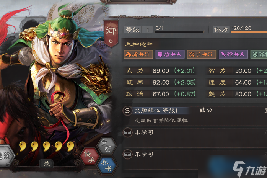The image size is (267, 178).
Task: Select the 骑兵S troop type badge
Action: tap(138, 54)
